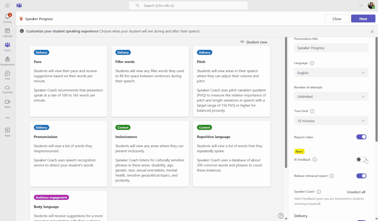Select the Pronunciation card heading

click(45, 137)
